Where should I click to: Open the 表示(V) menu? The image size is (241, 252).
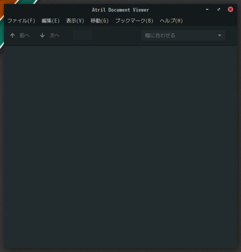point(75,21)
